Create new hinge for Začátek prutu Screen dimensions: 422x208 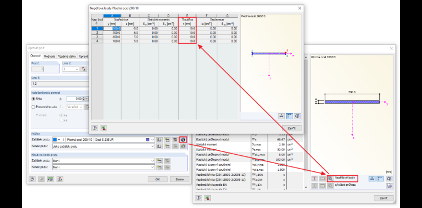click(159, 161)
